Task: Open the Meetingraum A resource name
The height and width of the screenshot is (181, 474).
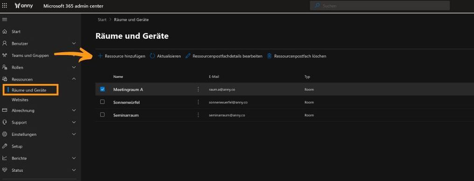Action: 128,90
